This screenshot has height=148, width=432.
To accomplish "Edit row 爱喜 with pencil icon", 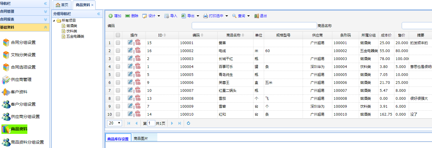I will pos(130,42).
